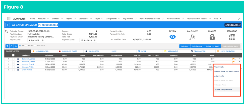Click status dot for Olver, Pamela
Viewport: 245px width, 105px height.
pyautogui.click(x=18, y=70)
